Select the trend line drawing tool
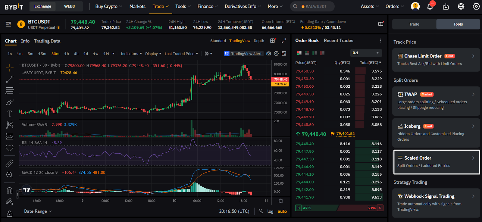The image size is (482, 222). (x=10, y=79)
